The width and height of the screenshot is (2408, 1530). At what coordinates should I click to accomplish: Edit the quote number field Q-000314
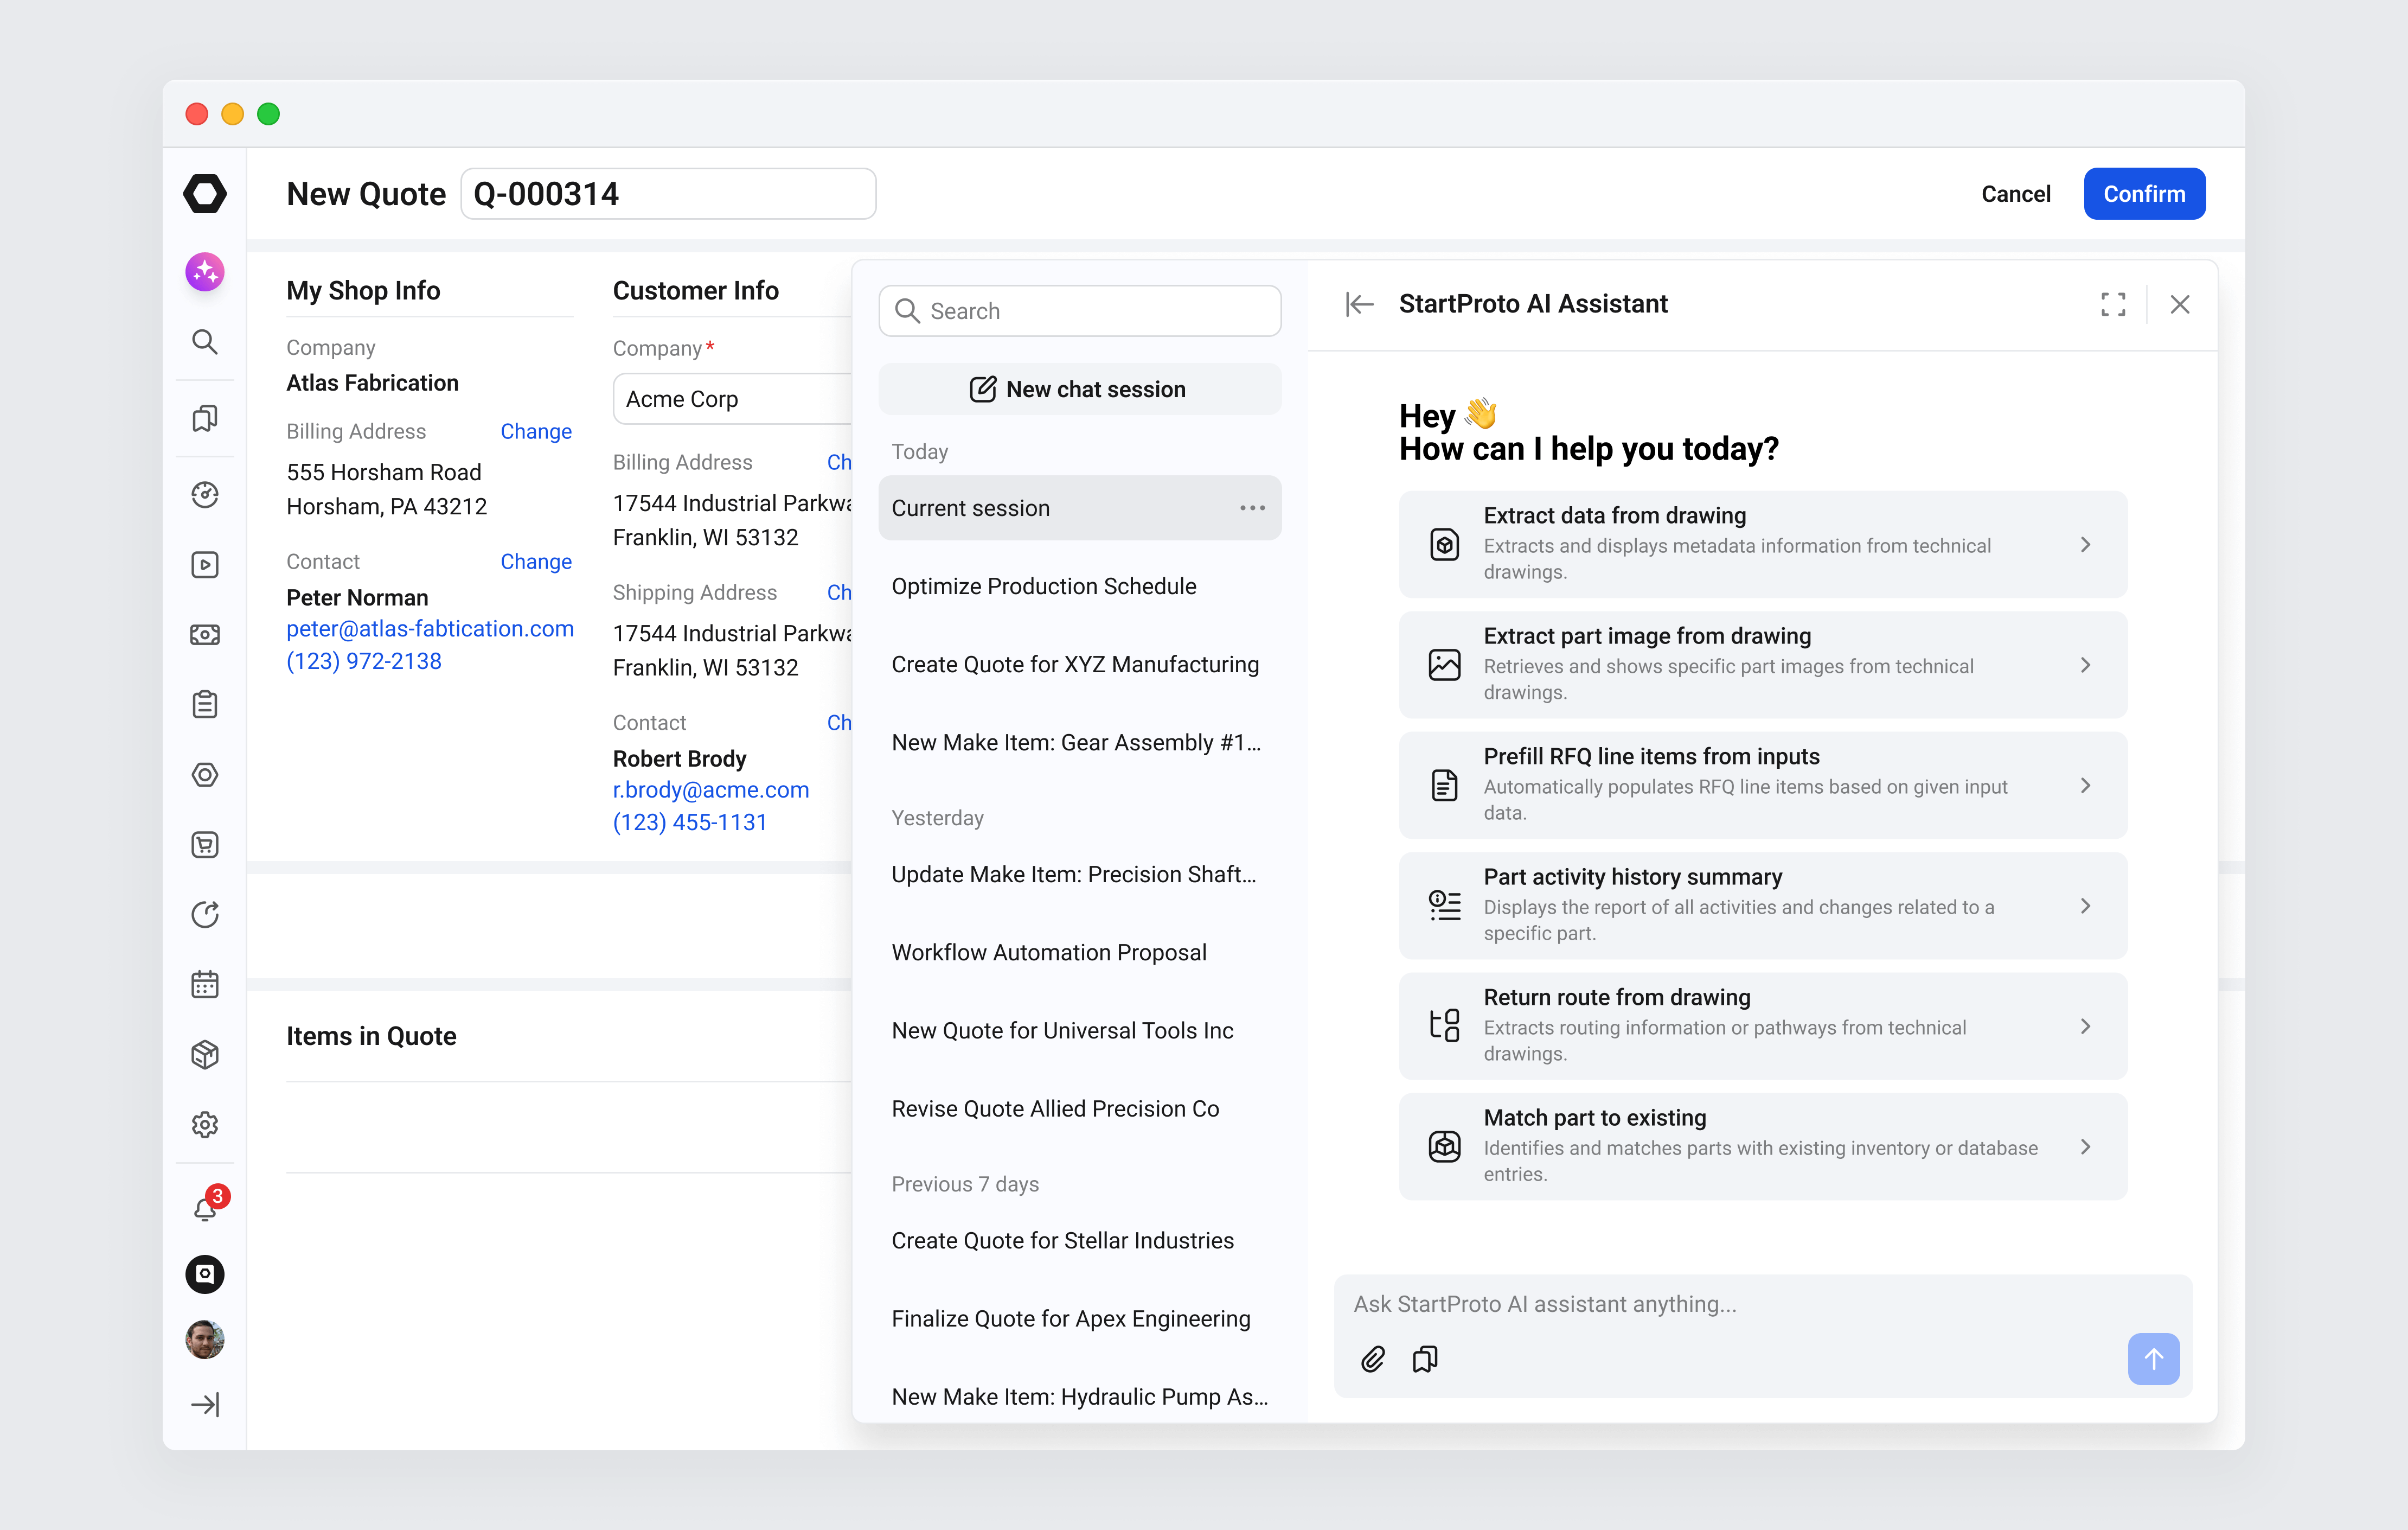pyautogui.click(x=668, y=193)
